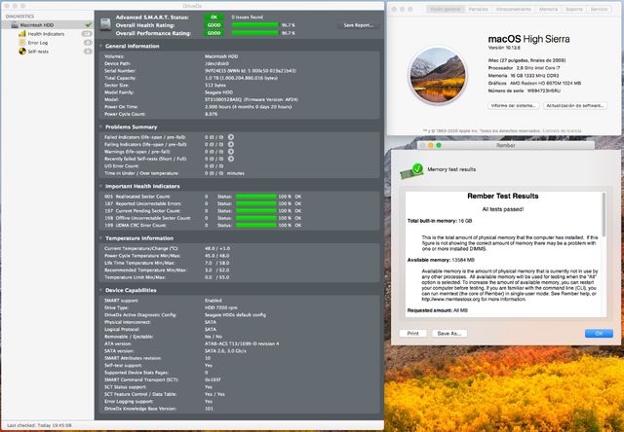The width and height of the screenshot is (624, 432).
Task: Click 'All tests passed!' text in Rember
Action: 503,209
